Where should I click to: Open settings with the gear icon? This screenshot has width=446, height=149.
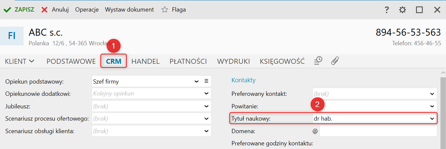point(402,10)
